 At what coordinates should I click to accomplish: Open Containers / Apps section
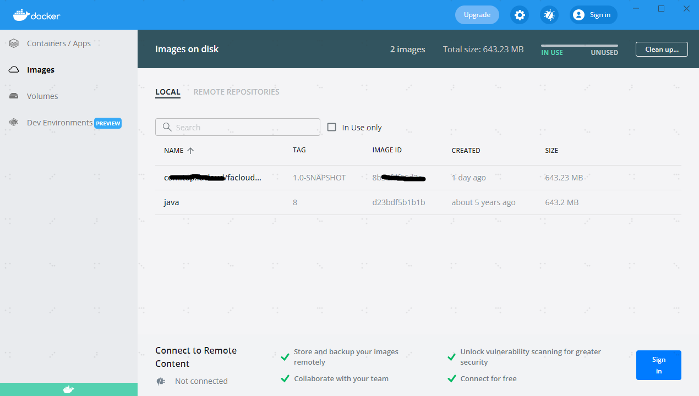point(69,43)
